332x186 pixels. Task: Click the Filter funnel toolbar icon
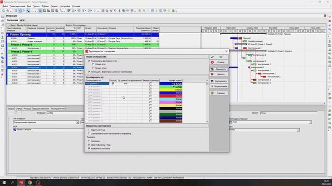point(83,11)
